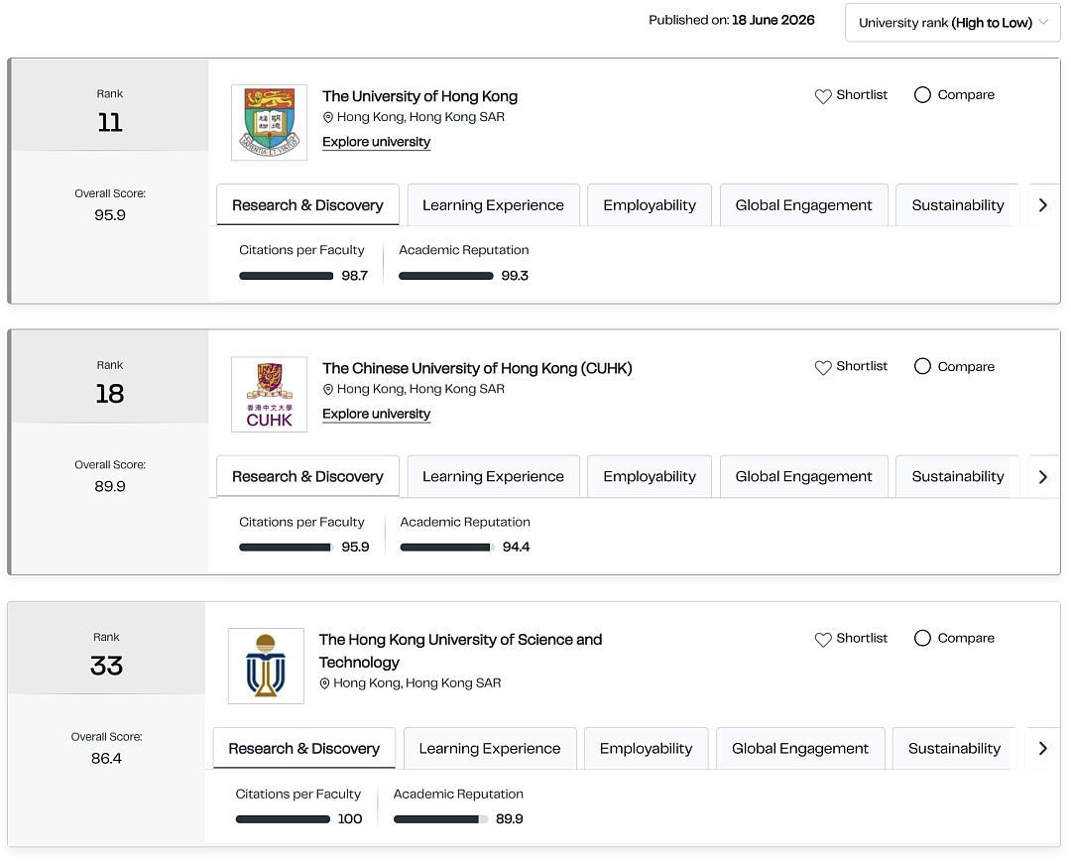Viewport: 1071px width, 863px height.
Task: Click the 89.9 Academic Reputation bar
Action: [x=441, y=819]
